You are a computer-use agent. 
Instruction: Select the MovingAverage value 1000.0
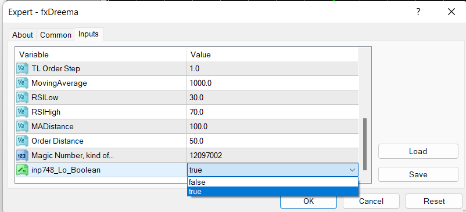pyautogui.click(x=200, y=83)
